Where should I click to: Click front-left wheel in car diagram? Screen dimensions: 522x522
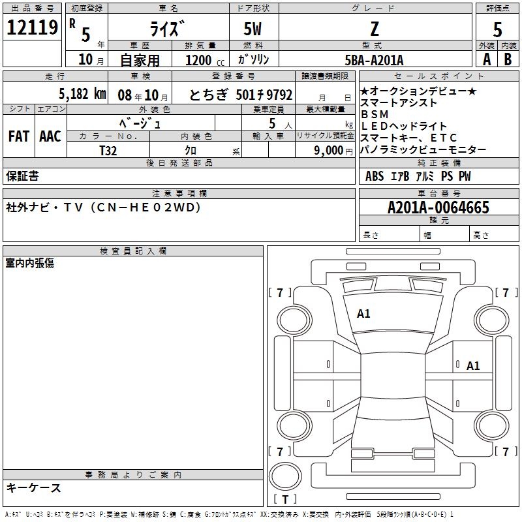[294, 321]
